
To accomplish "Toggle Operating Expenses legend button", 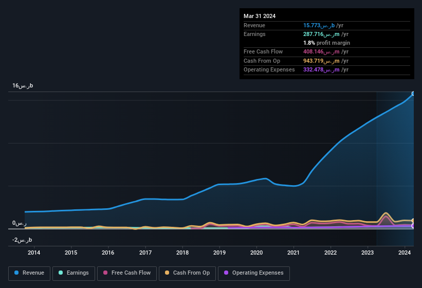I will pyautogui.click(x=254, y=273).
